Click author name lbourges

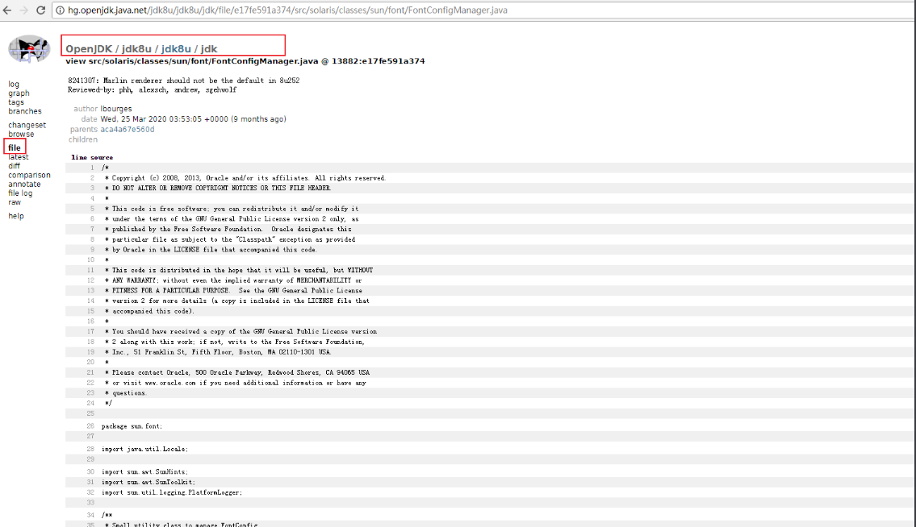pyautogui.click(x=116, y=109)
